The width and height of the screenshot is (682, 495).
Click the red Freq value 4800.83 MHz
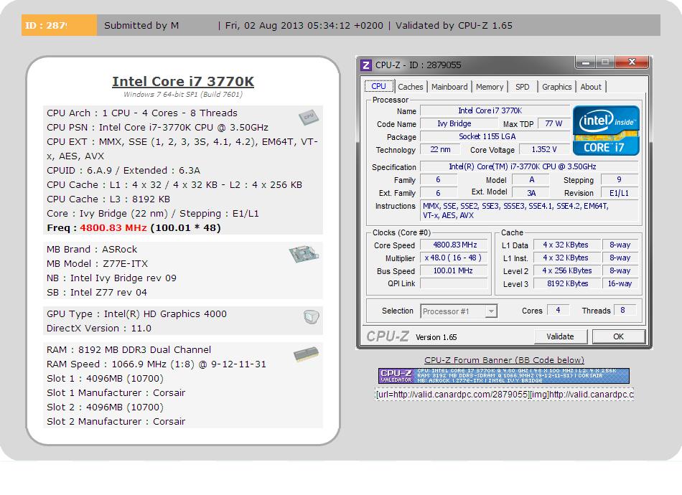(113, 227)
